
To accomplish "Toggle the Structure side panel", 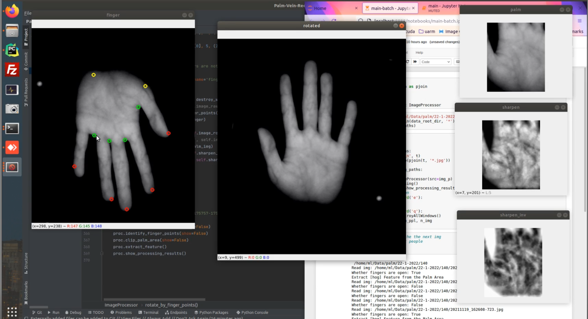I will [26, 263].
